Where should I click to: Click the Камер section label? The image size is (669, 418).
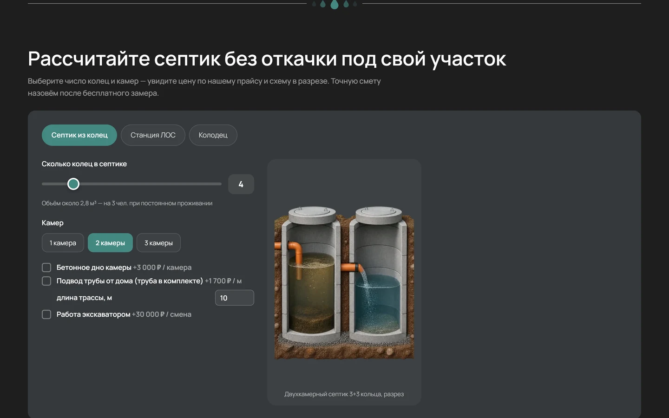click(52, 223)
